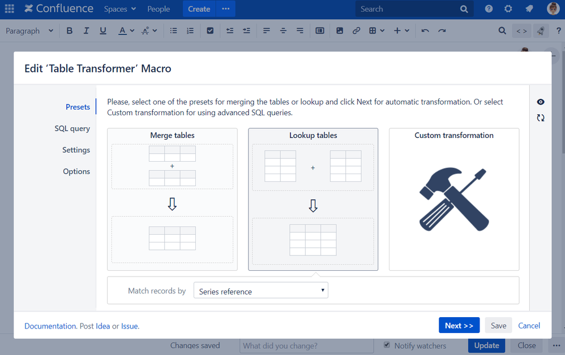Open find and replace in editor
The height and width of the screenshot is (355, 565).
[502, 31]
